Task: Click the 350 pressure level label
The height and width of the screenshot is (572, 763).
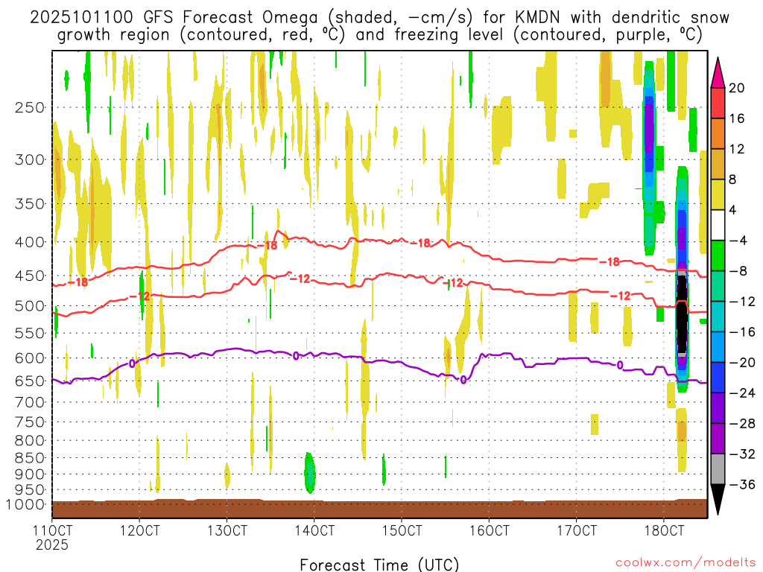Action: [x=30, y=204]
